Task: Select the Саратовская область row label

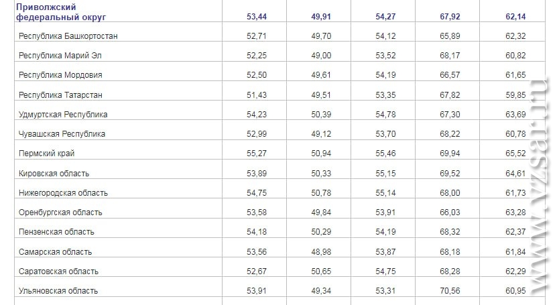Action: (58, 271)
